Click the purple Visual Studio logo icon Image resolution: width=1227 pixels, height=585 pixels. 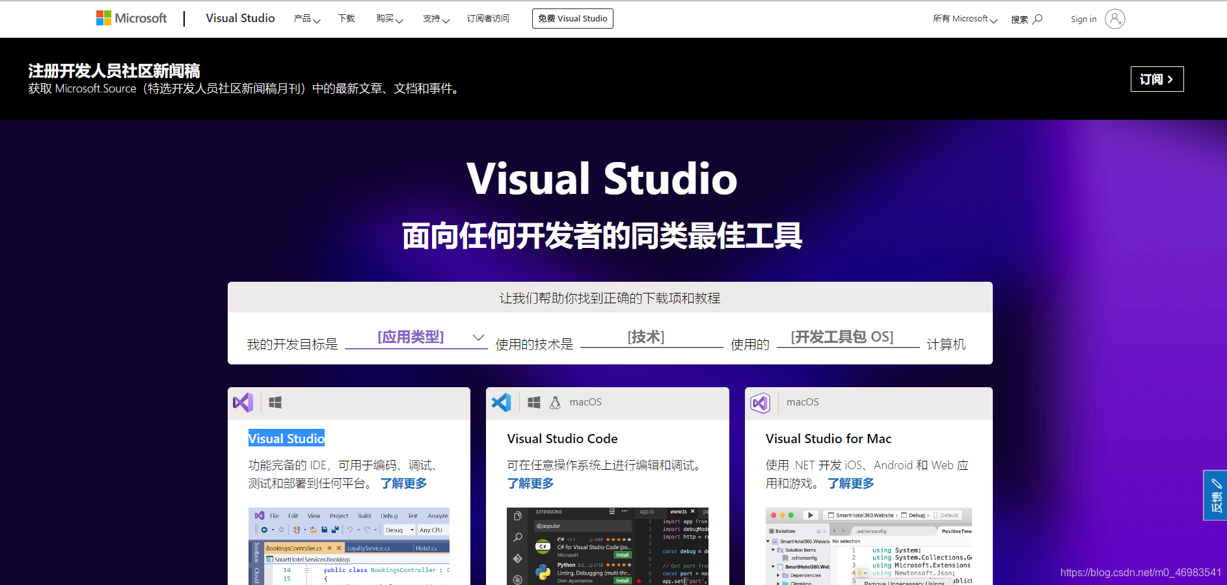[x=243, y=402]
